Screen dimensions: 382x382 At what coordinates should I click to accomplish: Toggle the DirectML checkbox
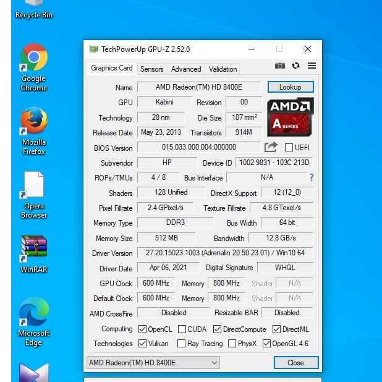pyautogui.click(x=276, y=329)
